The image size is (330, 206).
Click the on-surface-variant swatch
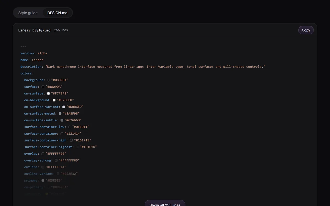click(x=64, y=107)
